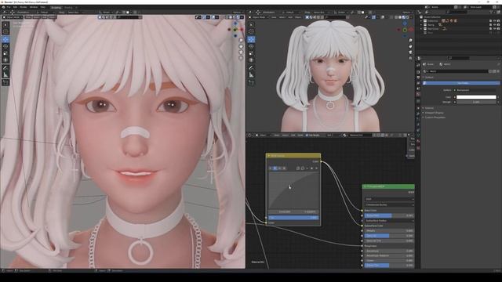502x282 pixels.
Task: Open the World properties tab (red icon)
Action: pos(418,94)
